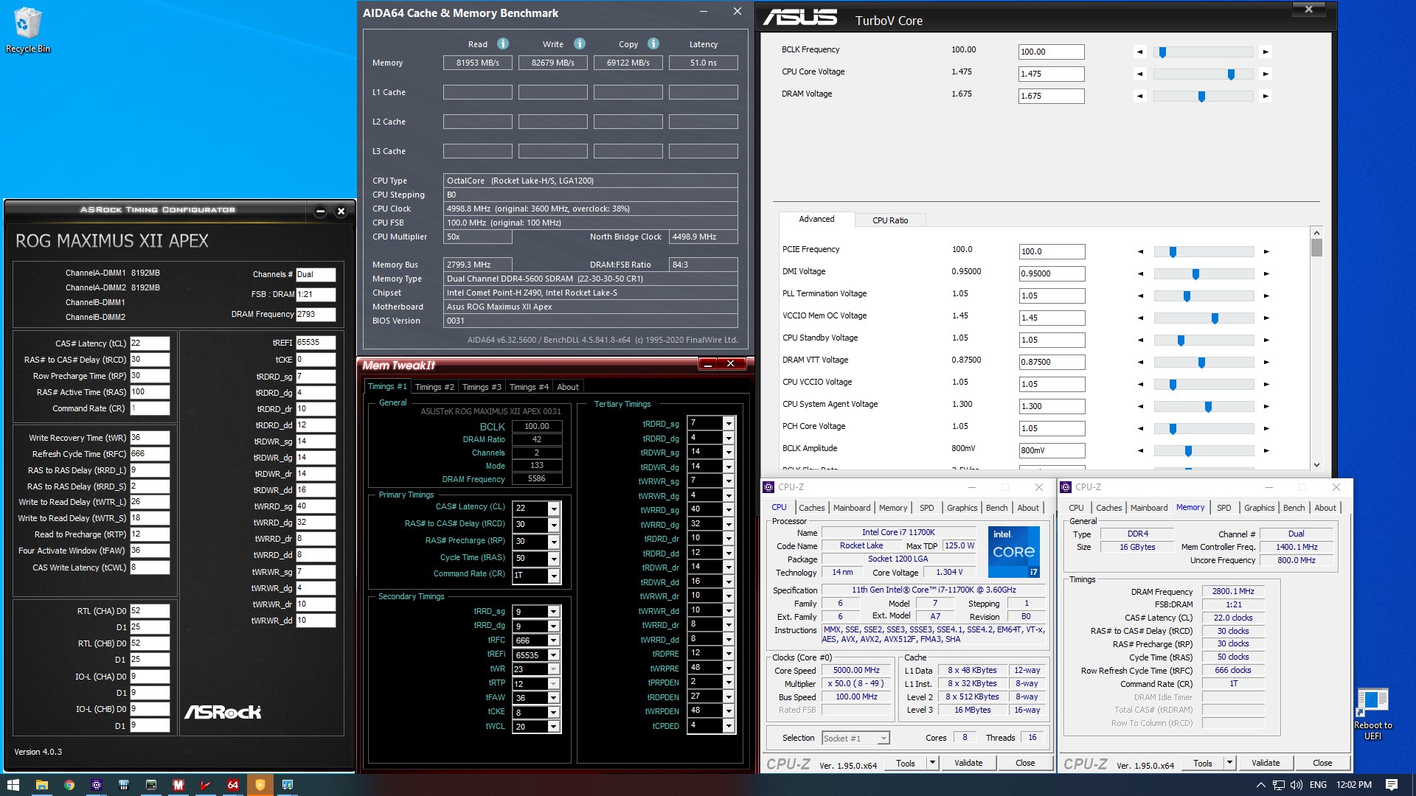Increase VCCIO Mem OC Voltage right arrow
Screen dimensions: 1416x796
[1266, 318]
